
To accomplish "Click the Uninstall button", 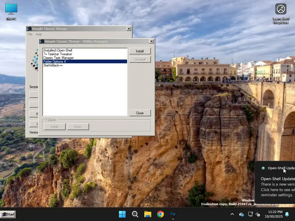I will 140,59.
